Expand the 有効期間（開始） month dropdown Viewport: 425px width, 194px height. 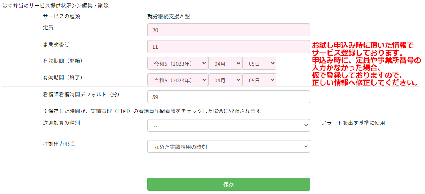pyautogui.click(x=225, y=63)
